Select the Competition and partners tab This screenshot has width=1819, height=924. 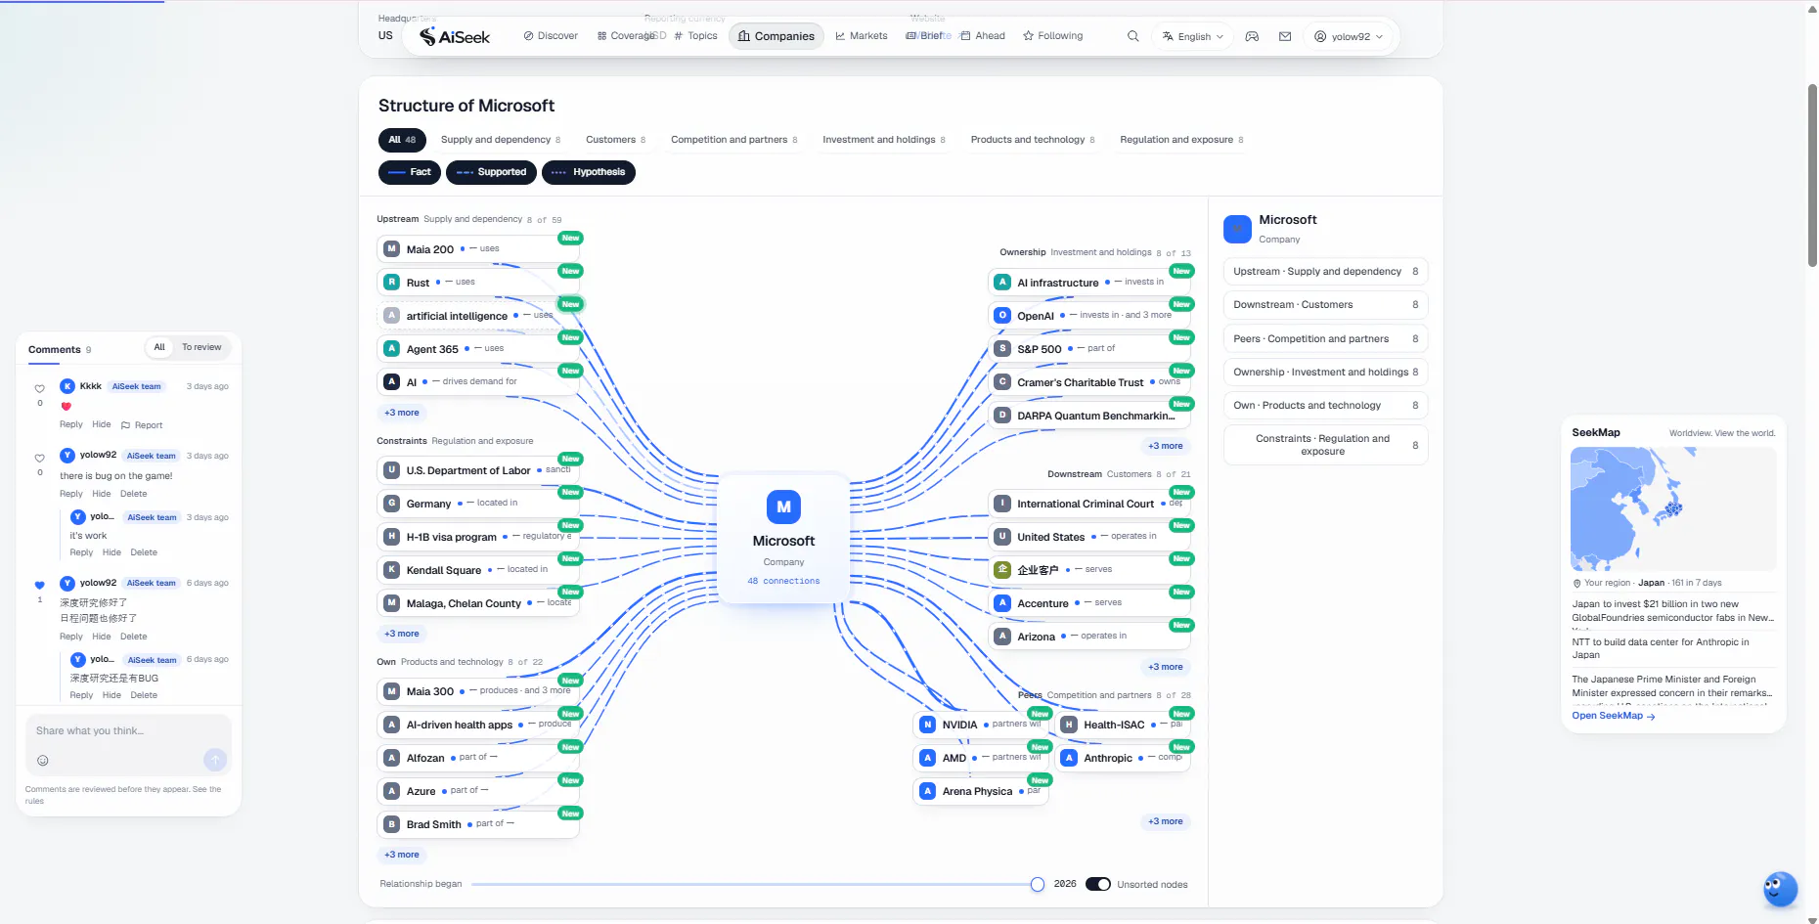[x=734, y=140]
